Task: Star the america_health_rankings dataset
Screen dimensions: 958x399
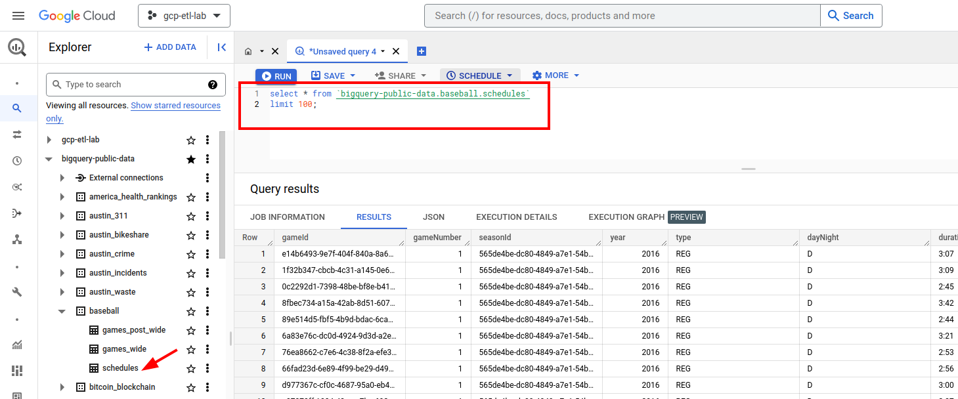Action: coord(191,197)
